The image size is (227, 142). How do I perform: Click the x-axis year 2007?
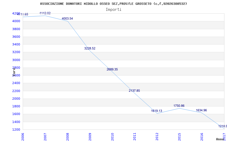(x=45, y=137)
